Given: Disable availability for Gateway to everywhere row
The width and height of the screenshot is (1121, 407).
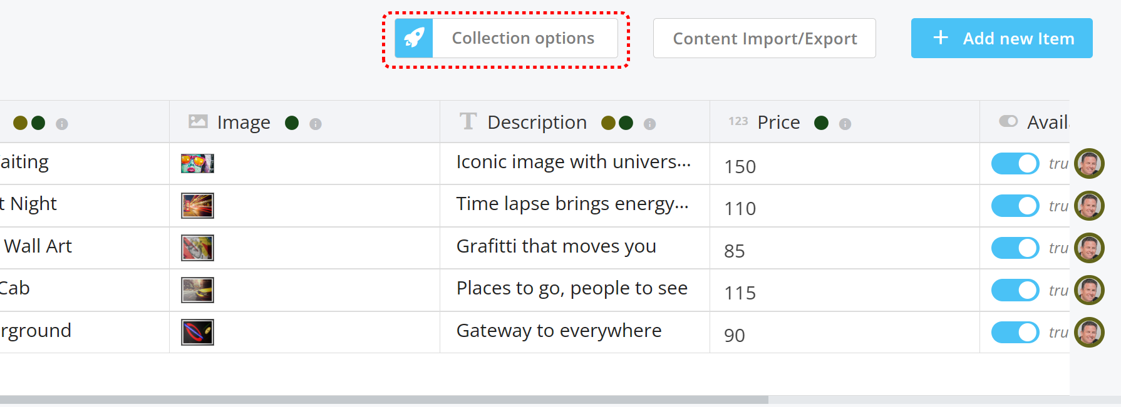Looking at the screenshot, I should (1015, 333).
